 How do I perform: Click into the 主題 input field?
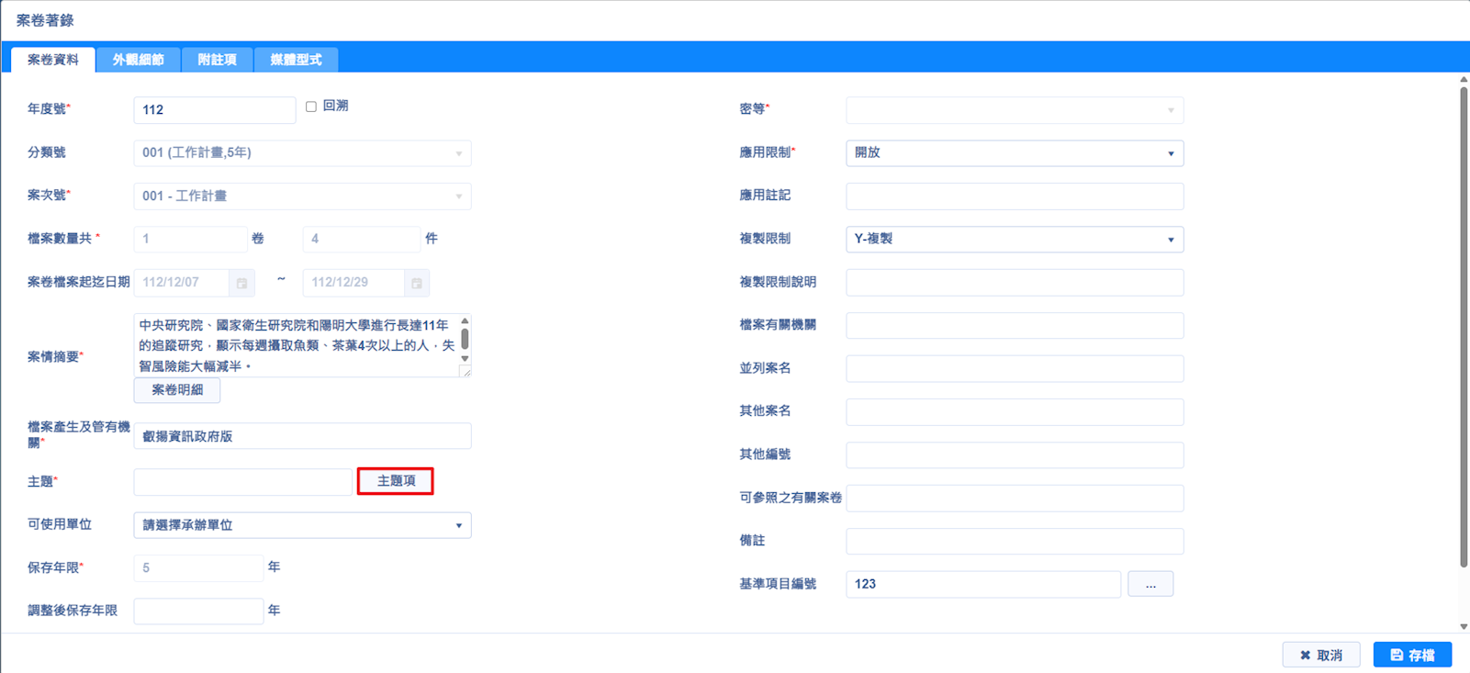click(x=242, y=482)
